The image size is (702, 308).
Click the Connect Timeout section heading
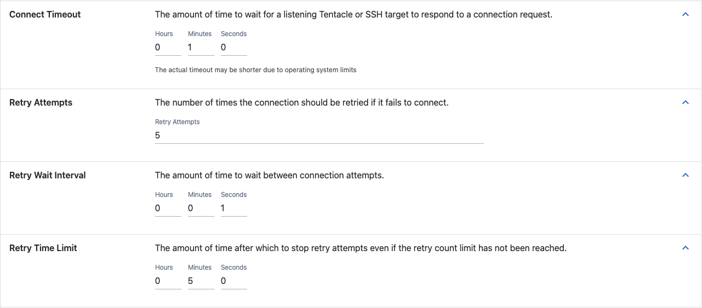point(45,15)
